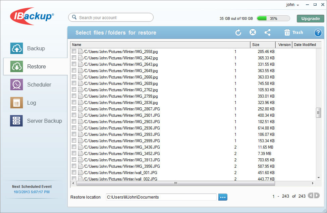Screen dimensions: 327x213
Task: Select the IMG_2901.JPG checkbox
Action: pos(74,115)
